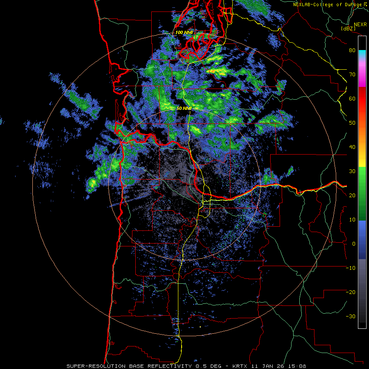Click the 70 value on the dBZ scale
This screenshot has width=369, height=369.
(352, 75)
